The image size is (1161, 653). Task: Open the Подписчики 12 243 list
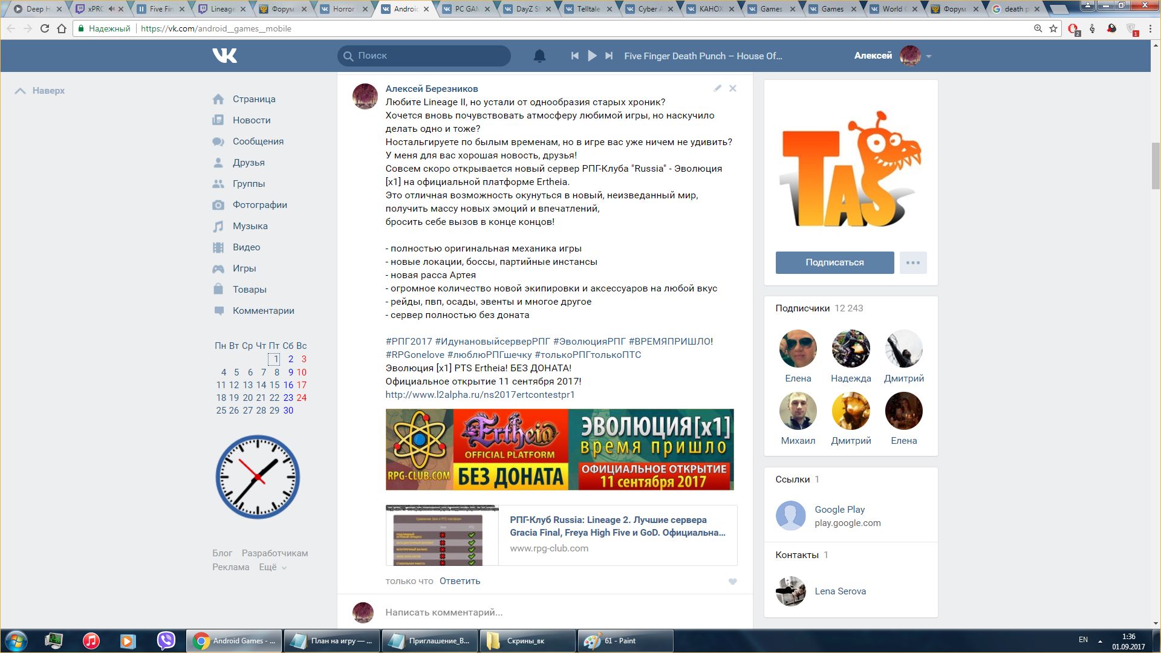pos(819,308)
